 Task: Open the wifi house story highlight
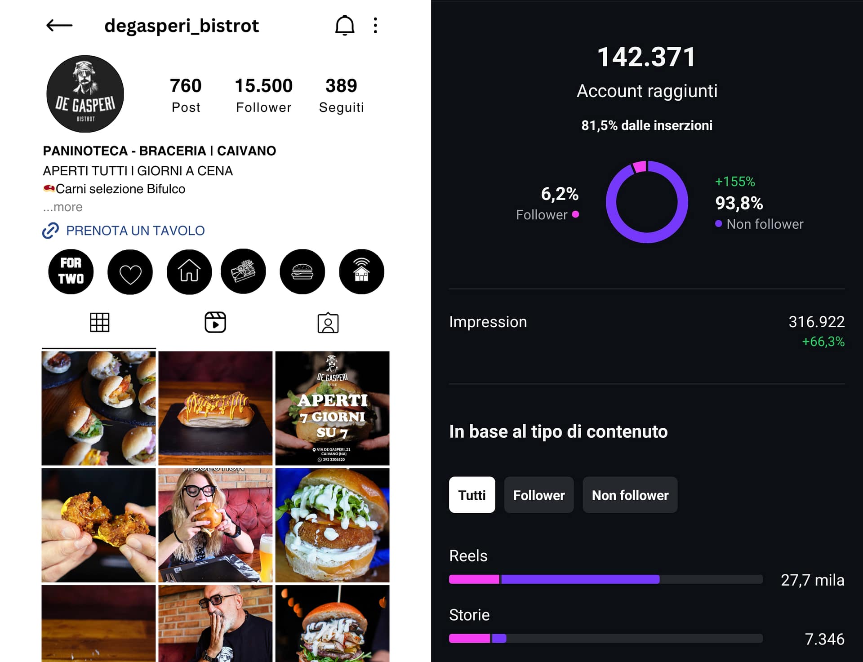362,272
